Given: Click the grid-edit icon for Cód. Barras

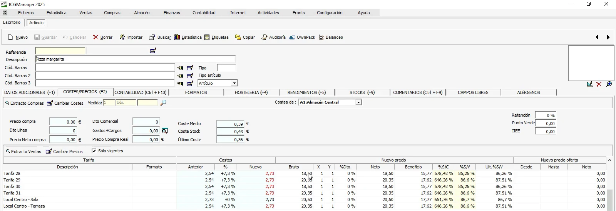Looking at the screenshot, I should pyautogui.click(x=190, y=68).
